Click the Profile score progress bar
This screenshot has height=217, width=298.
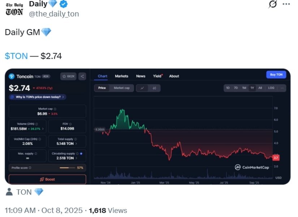pos(67,168)
